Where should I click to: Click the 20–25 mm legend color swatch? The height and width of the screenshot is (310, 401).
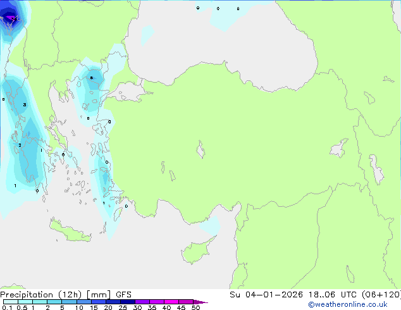[x=113, y=302]
